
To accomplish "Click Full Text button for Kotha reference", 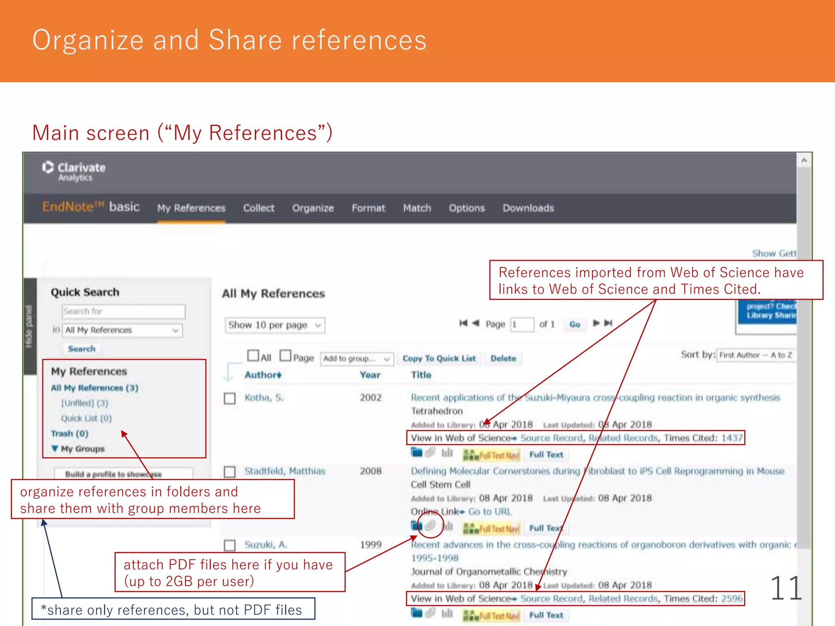I will click(x=546, y=455).
